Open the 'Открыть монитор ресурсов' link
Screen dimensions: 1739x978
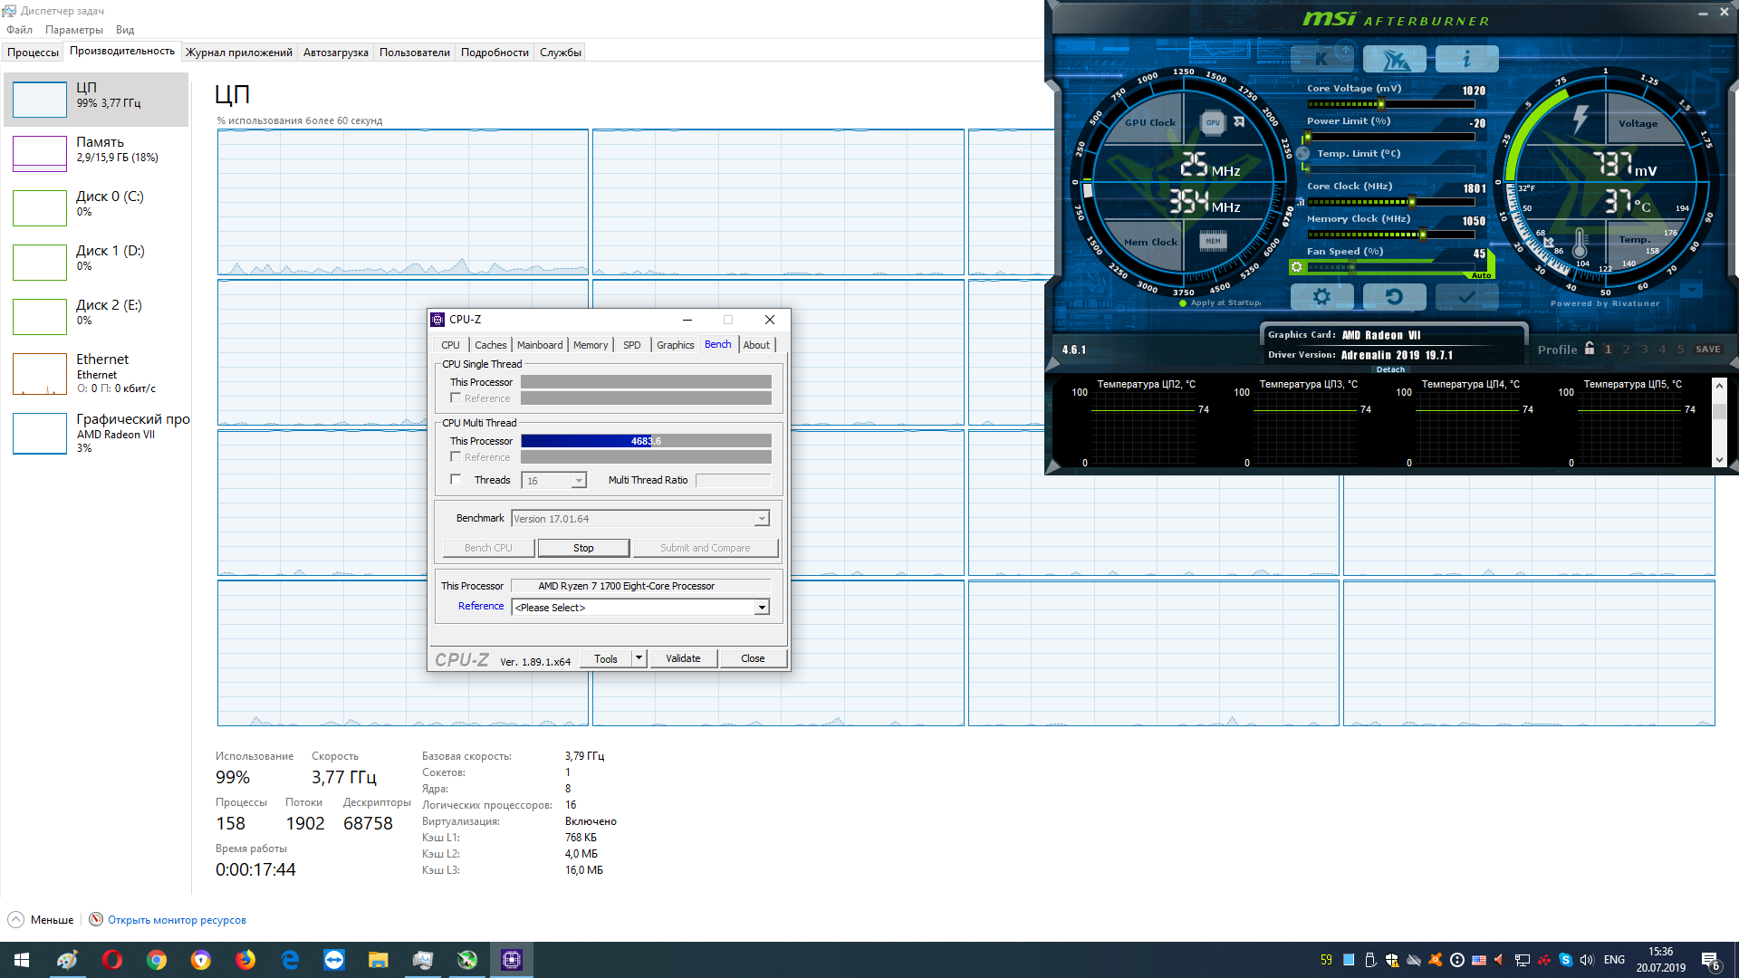(177, 920)
